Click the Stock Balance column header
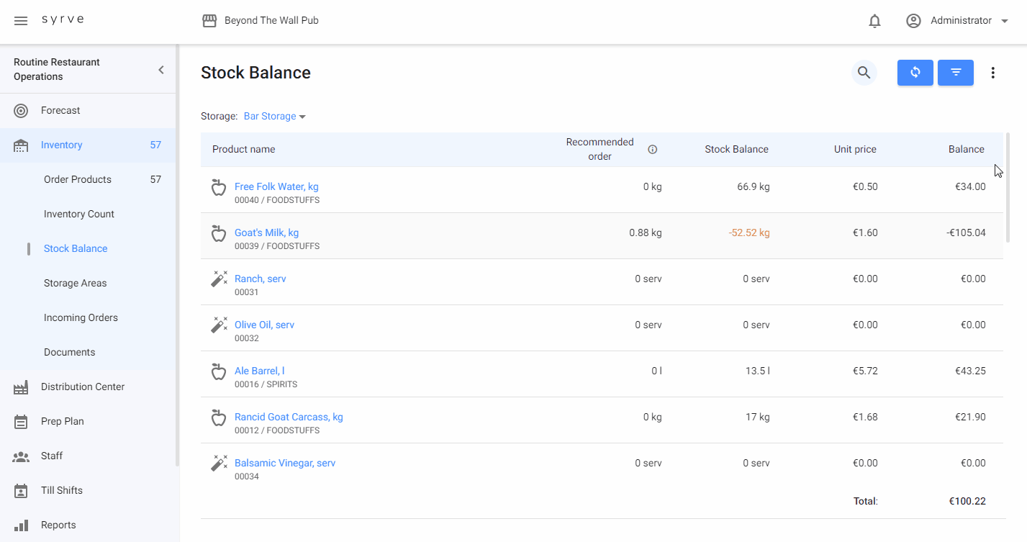 [x=736, y=150]
